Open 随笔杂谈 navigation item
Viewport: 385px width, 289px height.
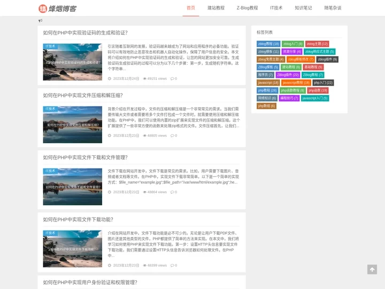pyautogui.click(x=333, y=8)
